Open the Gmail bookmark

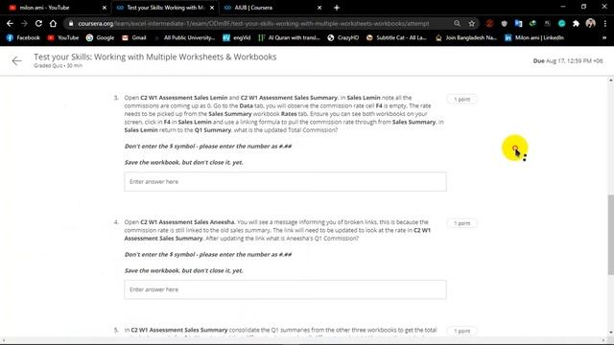coord(134,37)
